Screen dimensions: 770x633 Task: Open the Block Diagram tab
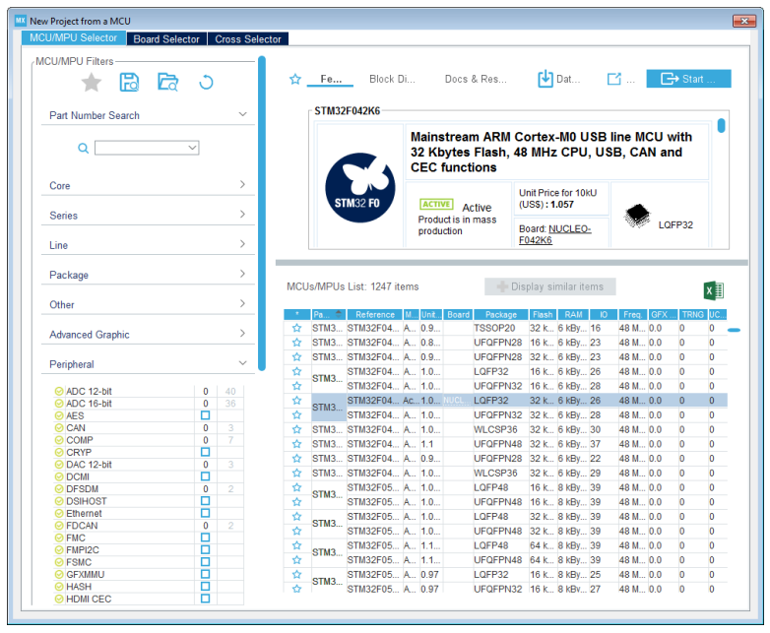[x=392, y=79]
